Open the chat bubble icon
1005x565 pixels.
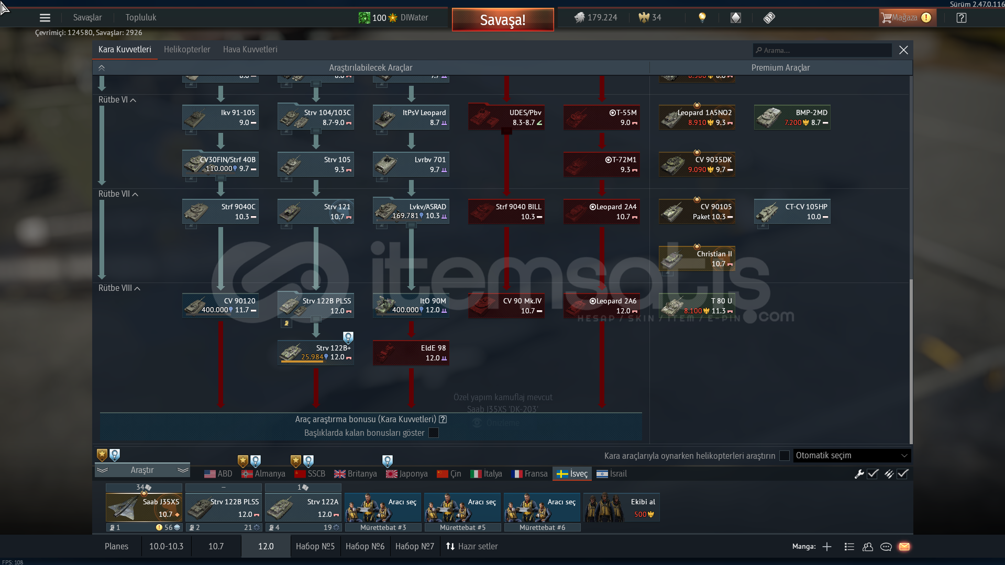point(886,547)
